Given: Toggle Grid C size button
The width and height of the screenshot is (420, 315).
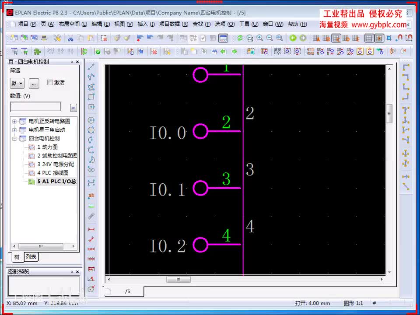Looking at the screenshot, I should (x=336, y=38).
